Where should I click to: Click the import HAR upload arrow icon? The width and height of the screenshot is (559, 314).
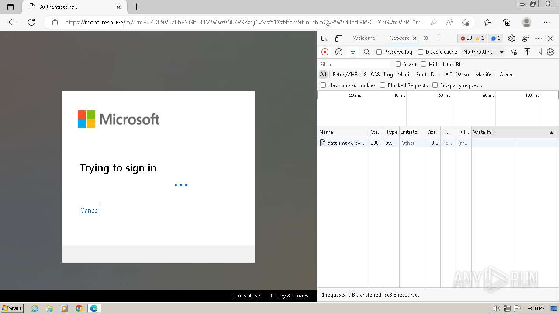(x=527, y=52)
